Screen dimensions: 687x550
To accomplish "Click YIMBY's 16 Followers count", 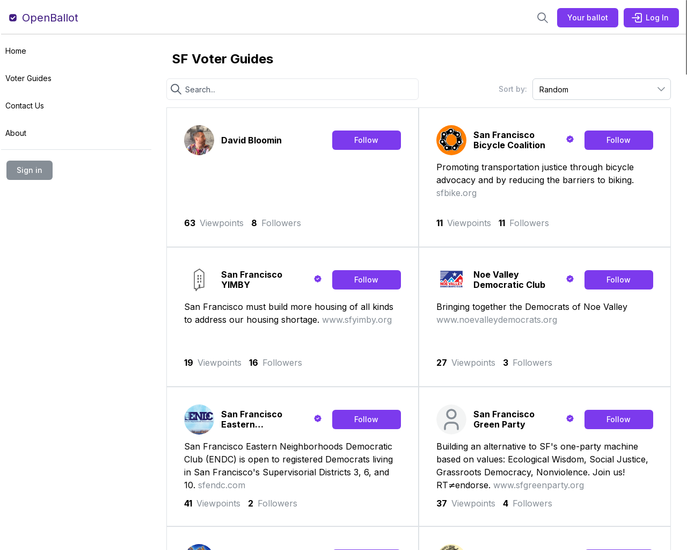I will [275, 363].
